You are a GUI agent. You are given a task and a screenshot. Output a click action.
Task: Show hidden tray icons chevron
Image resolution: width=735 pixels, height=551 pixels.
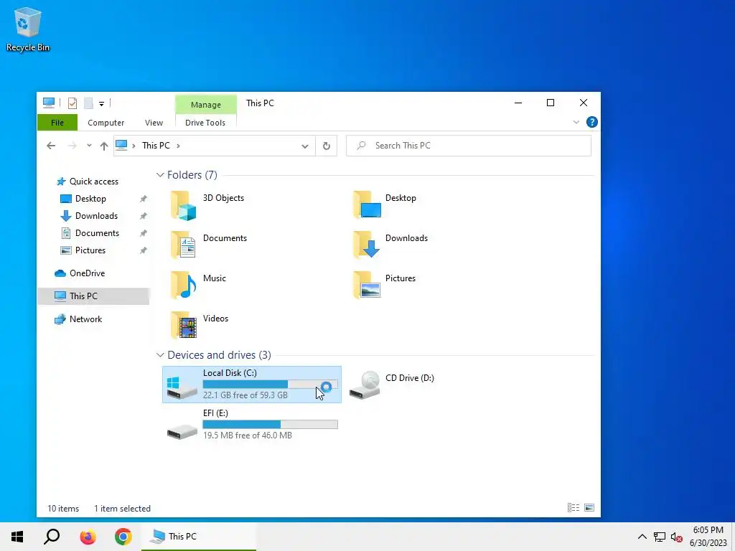point(642,537)
